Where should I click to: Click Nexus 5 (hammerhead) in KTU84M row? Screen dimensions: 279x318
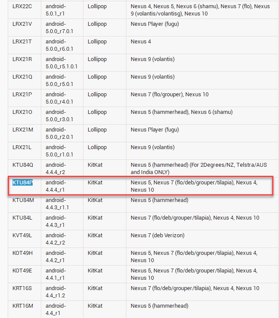[x=159, y=201]
